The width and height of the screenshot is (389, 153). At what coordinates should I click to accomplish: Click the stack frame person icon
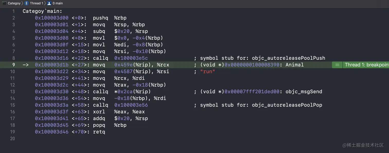(x=49, y=3)
